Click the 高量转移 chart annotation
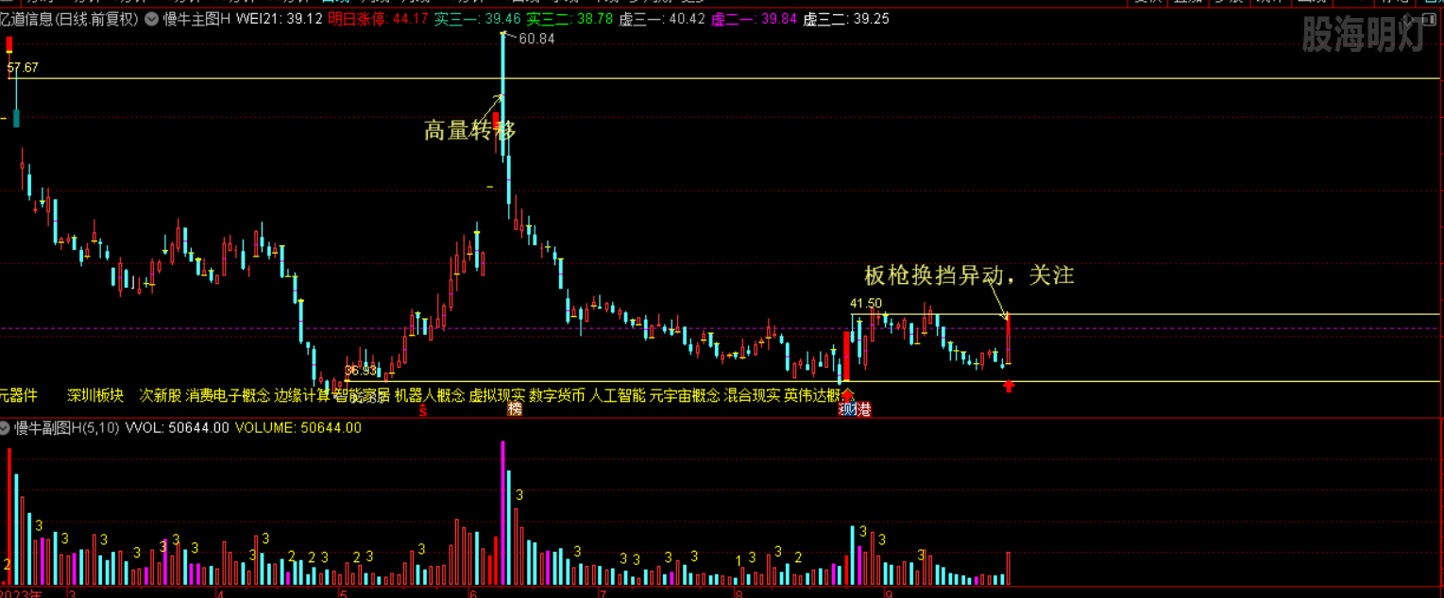This screenshot has height=598, width=1444. tap(469, 130)
